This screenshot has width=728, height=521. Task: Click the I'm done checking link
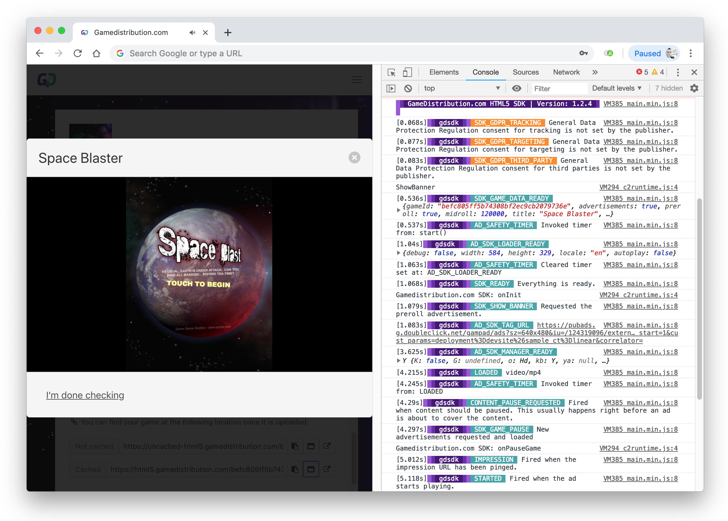click(85, 395)
